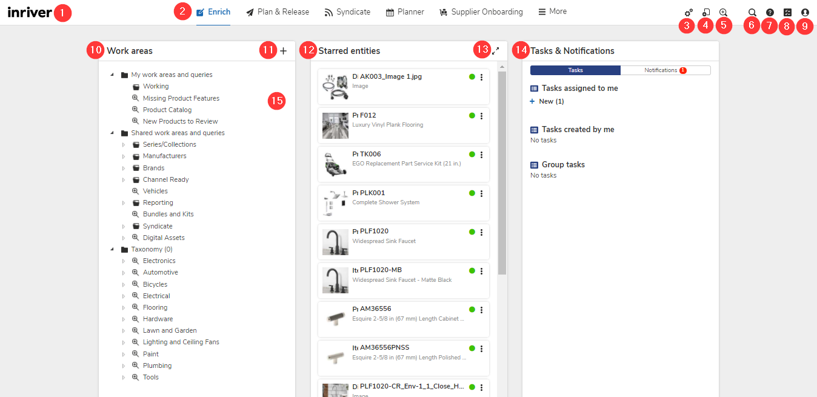Click the 'Complete Shower System' description text

pyautogui.click(x=386, y=202)
